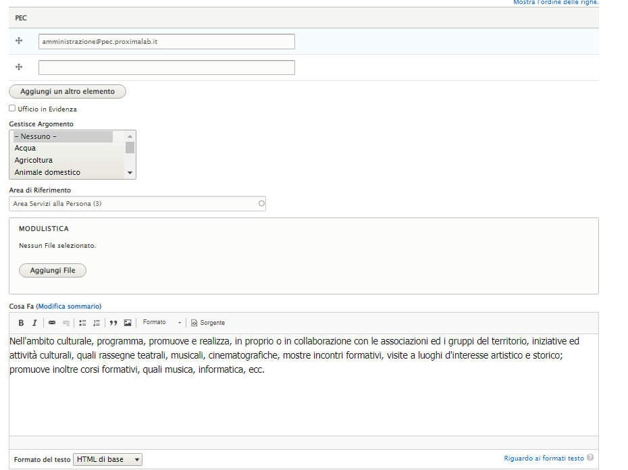Open the Formato paragraph style dropdown
The image size is (628, 470).
pyautogui.click(x=162, y=323)
